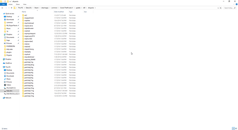Switch to large icons view in status bar
238x130 pixels.
pyautogui.click(x=236, y=129)
